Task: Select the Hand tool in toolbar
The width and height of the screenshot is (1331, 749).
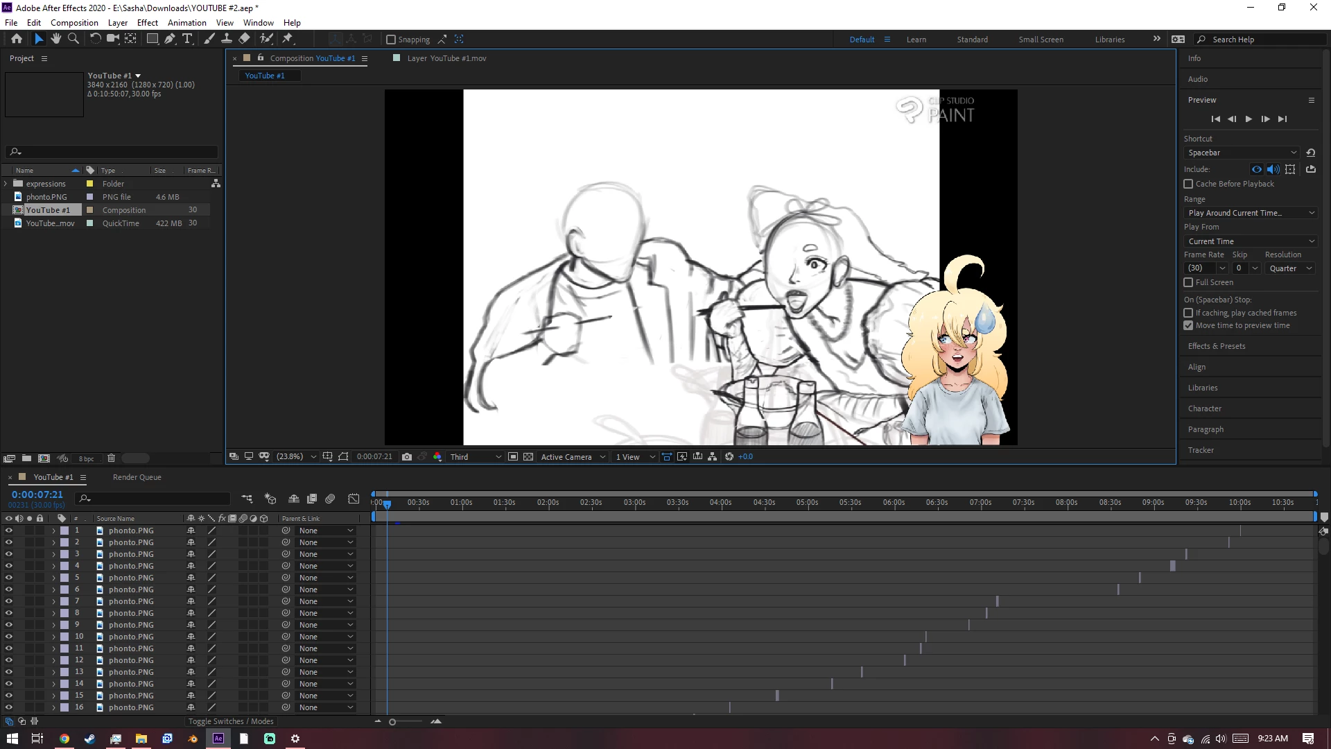Action: pyautogui.click(x=56, y=39)
